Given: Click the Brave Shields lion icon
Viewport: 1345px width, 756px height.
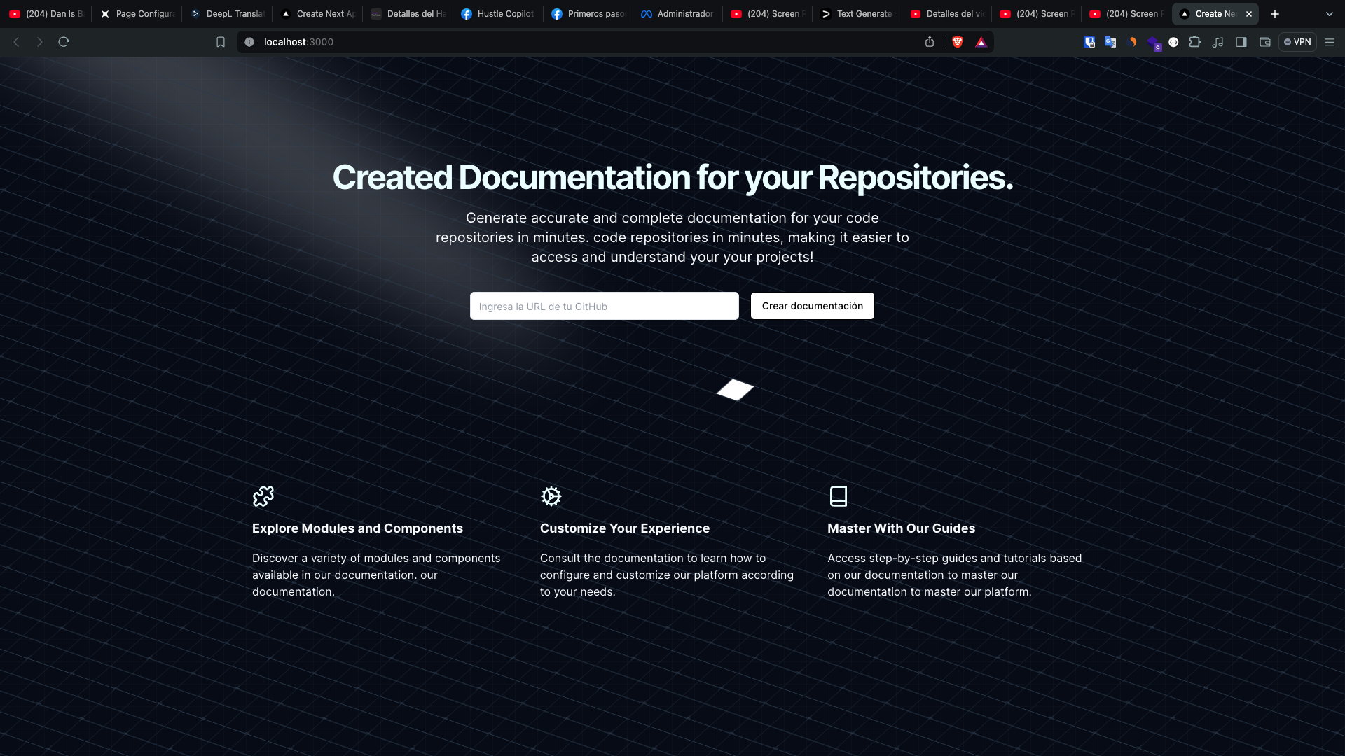Looking at the screenshot, I should 958,42.
